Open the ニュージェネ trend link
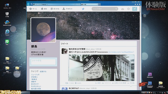 [35, 75]
